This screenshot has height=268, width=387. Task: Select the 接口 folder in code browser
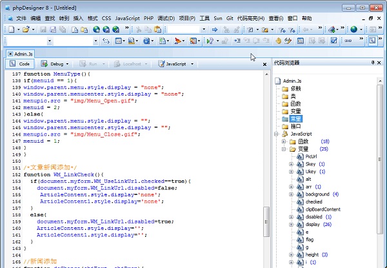[295, 127]
